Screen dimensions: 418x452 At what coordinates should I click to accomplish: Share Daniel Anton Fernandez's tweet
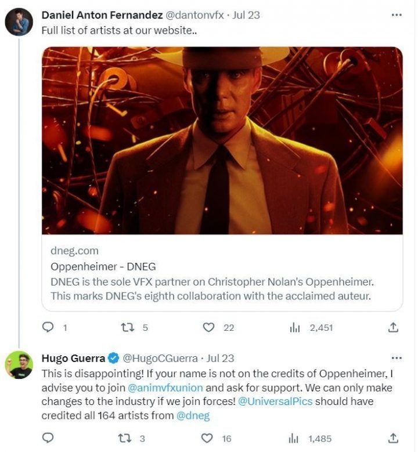pyautogui.click(x=393, y=327)
